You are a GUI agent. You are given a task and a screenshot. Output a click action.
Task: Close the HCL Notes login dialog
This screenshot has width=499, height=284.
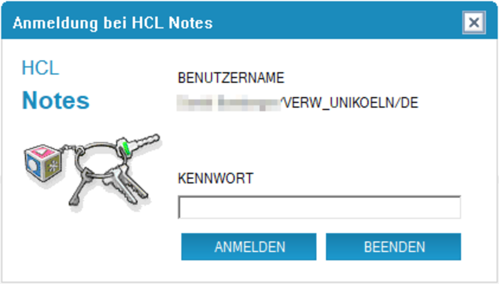474,23
